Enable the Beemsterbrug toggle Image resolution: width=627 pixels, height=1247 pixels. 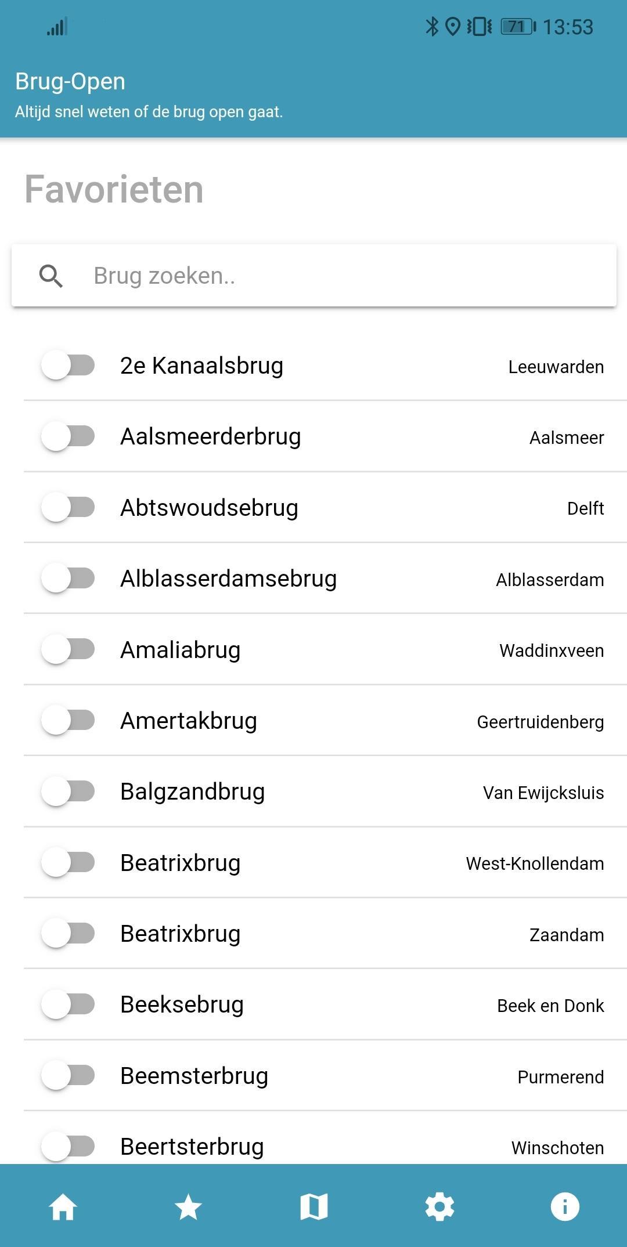[x=68, y=1075]
